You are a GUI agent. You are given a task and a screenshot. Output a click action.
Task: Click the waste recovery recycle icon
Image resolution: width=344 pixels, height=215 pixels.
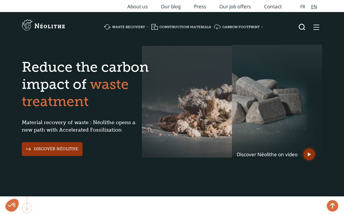[x=107, y=27]
